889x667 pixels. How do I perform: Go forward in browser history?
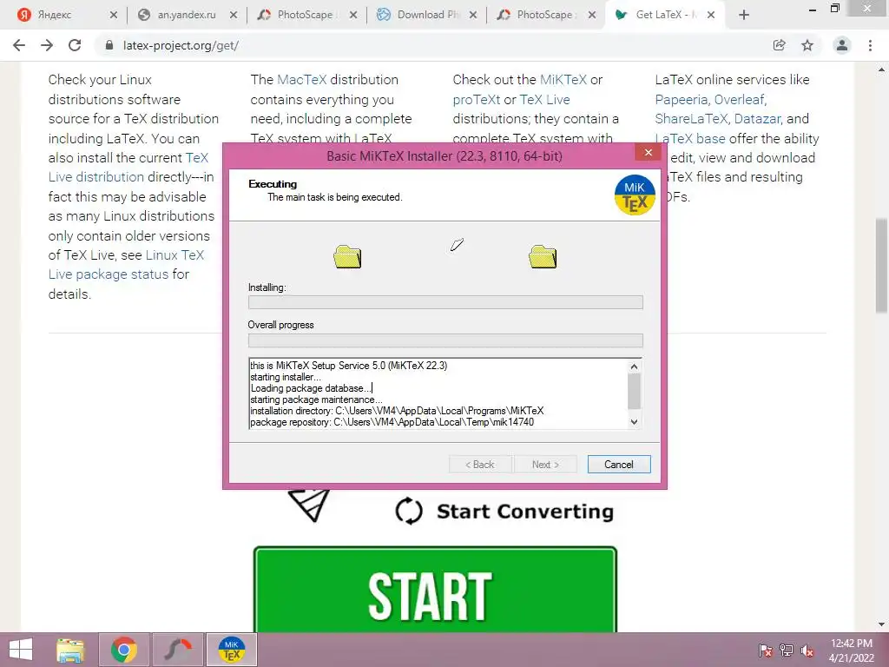pos(47,45)
